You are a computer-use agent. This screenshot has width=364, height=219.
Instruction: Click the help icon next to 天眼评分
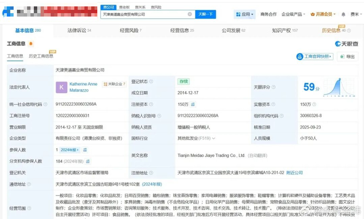(274, 87)
